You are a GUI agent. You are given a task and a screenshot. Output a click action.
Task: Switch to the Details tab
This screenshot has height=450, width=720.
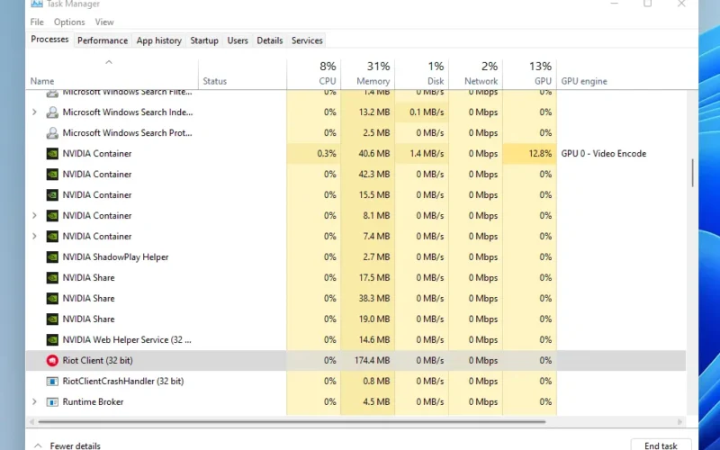coord(269,40)
